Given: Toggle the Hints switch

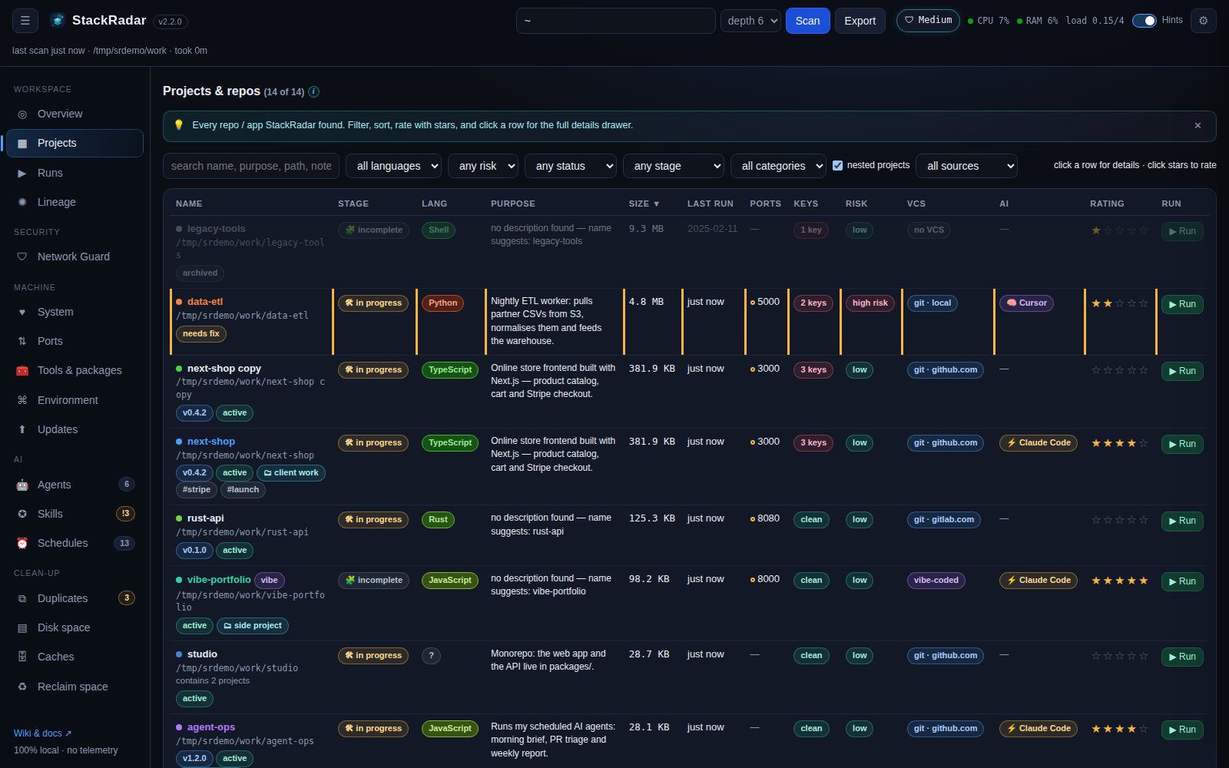Looking at the screenshot, I should click(x=1145, y=21).
